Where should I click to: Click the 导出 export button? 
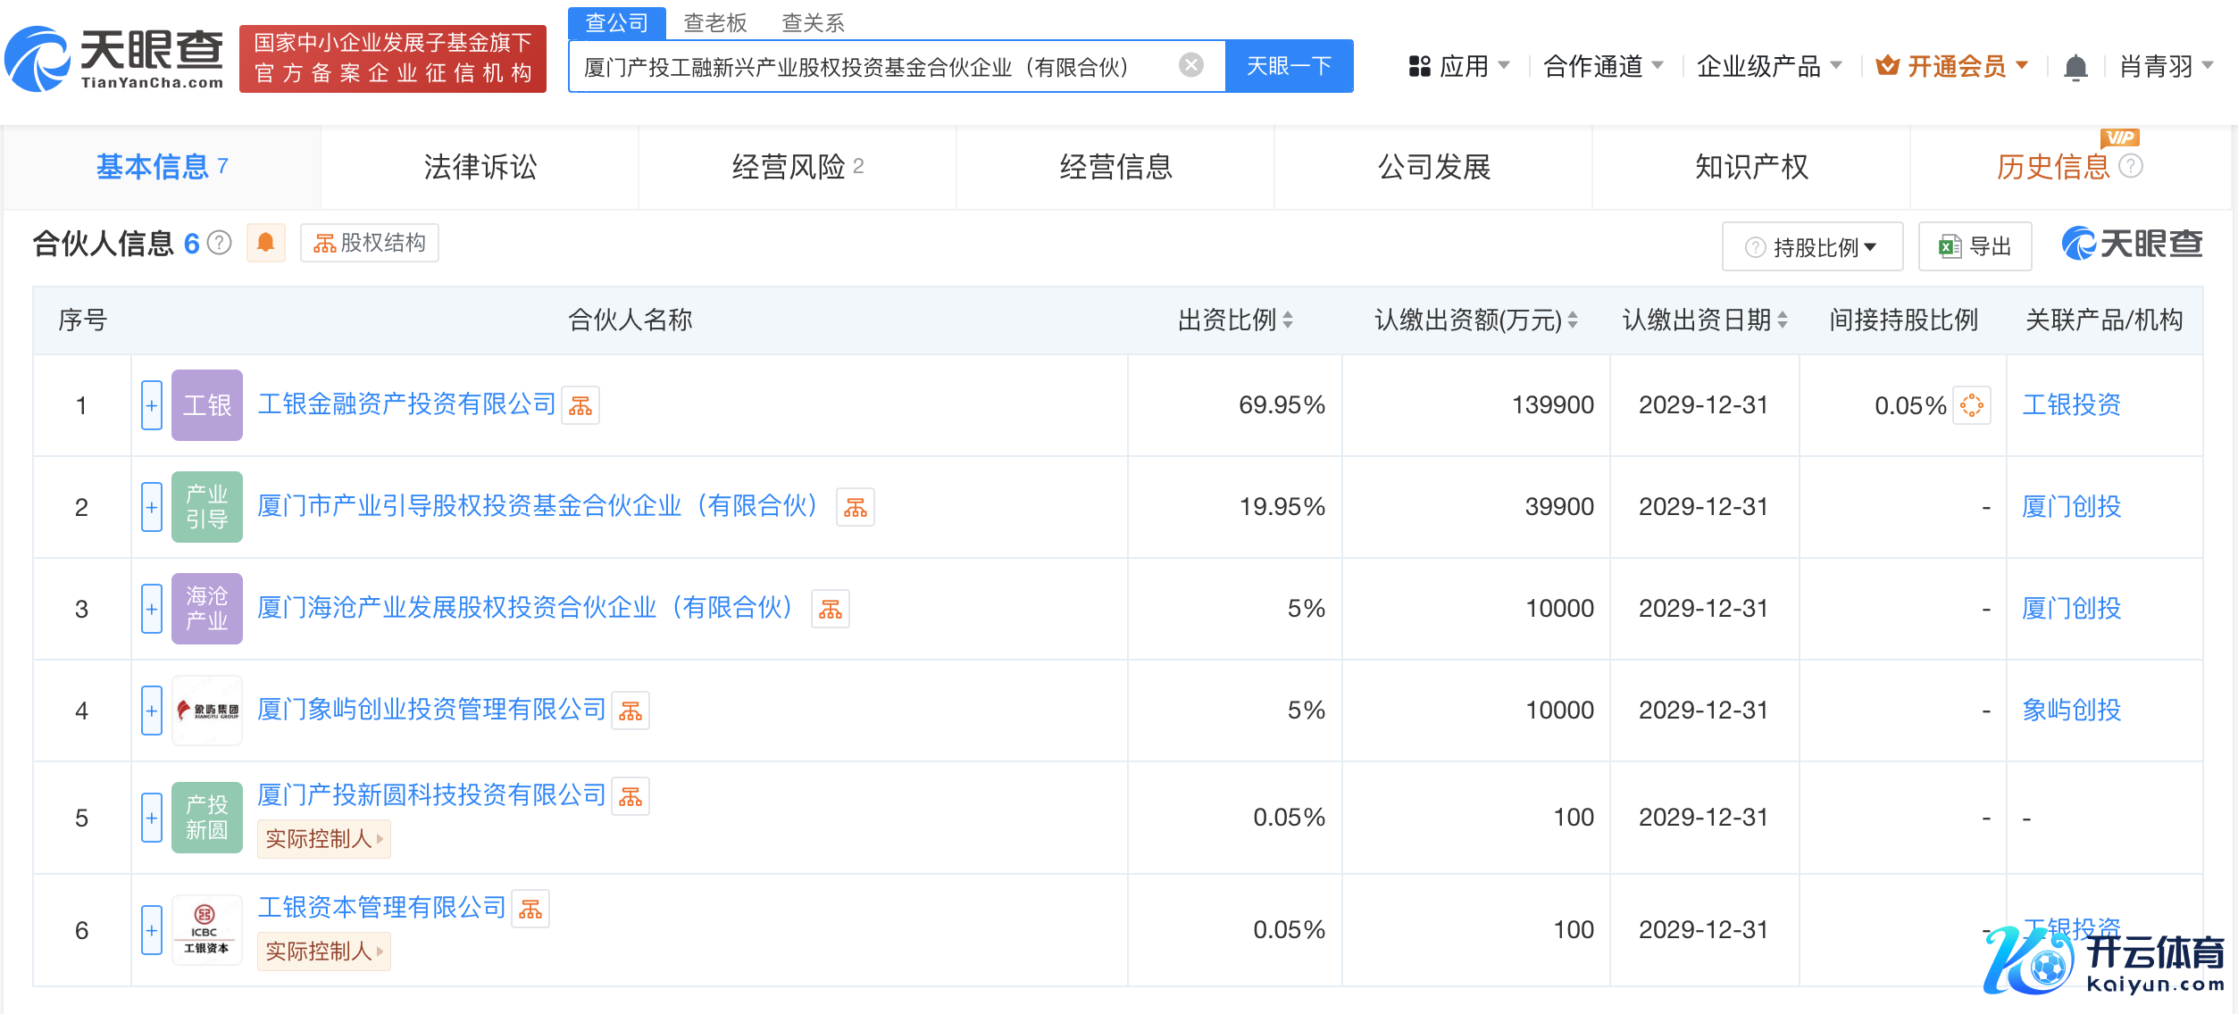(x=1975, y=247)
